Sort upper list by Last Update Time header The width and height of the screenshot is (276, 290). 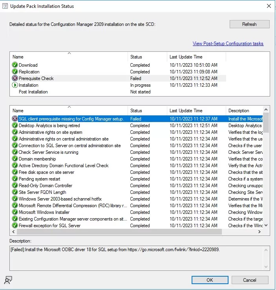coord(196,57)
